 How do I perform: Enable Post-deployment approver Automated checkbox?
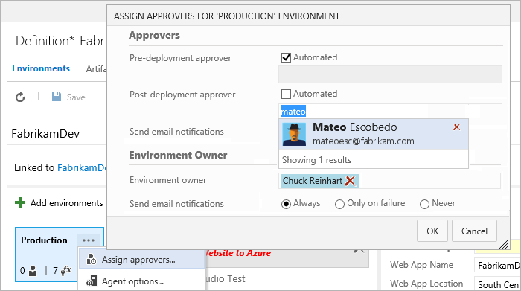(286, 94)
